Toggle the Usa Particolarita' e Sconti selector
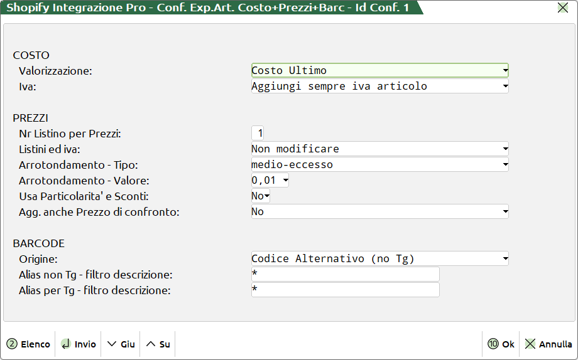 point(260,196)
